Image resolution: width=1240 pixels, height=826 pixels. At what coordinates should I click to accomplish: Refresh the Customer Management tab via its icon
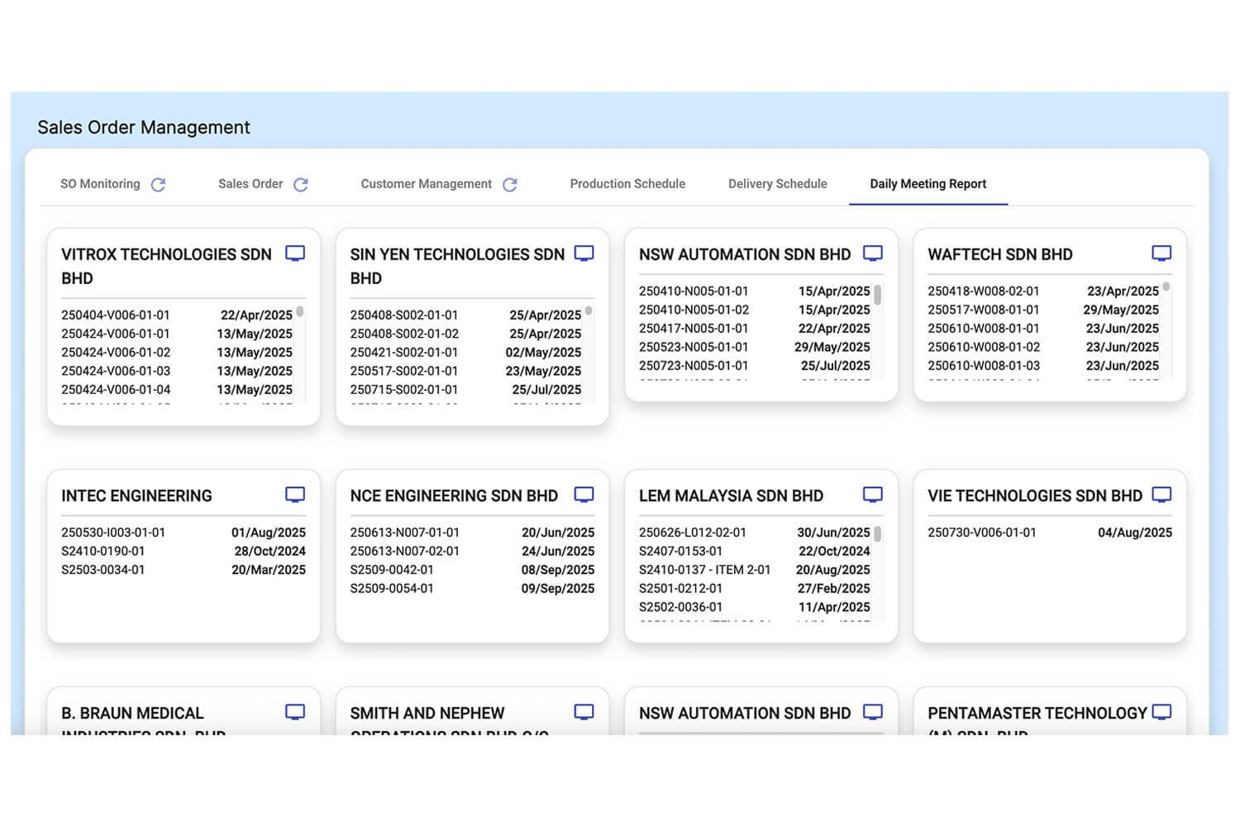[510, 184]
